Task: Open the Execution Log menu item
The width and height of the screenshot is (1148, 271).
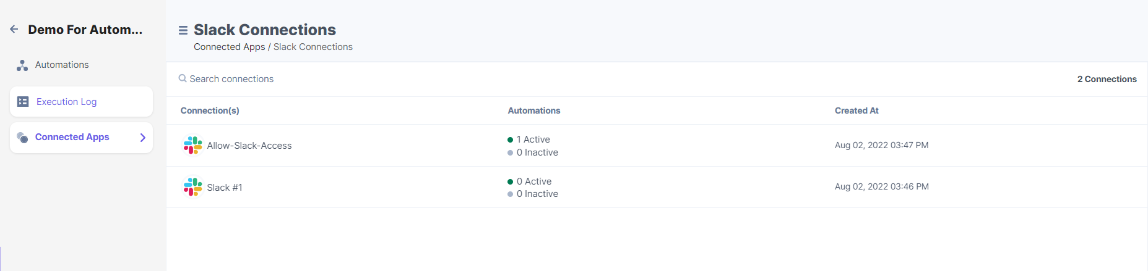Action: [x=82, y=101]
